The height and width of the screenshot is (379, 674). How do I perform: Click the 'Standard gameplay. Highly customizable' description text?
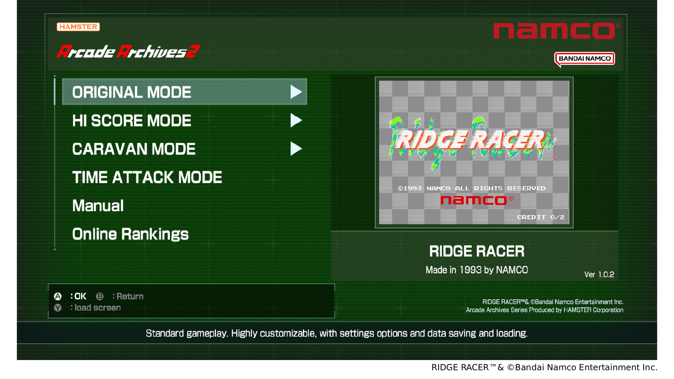[x=337, y=333]
